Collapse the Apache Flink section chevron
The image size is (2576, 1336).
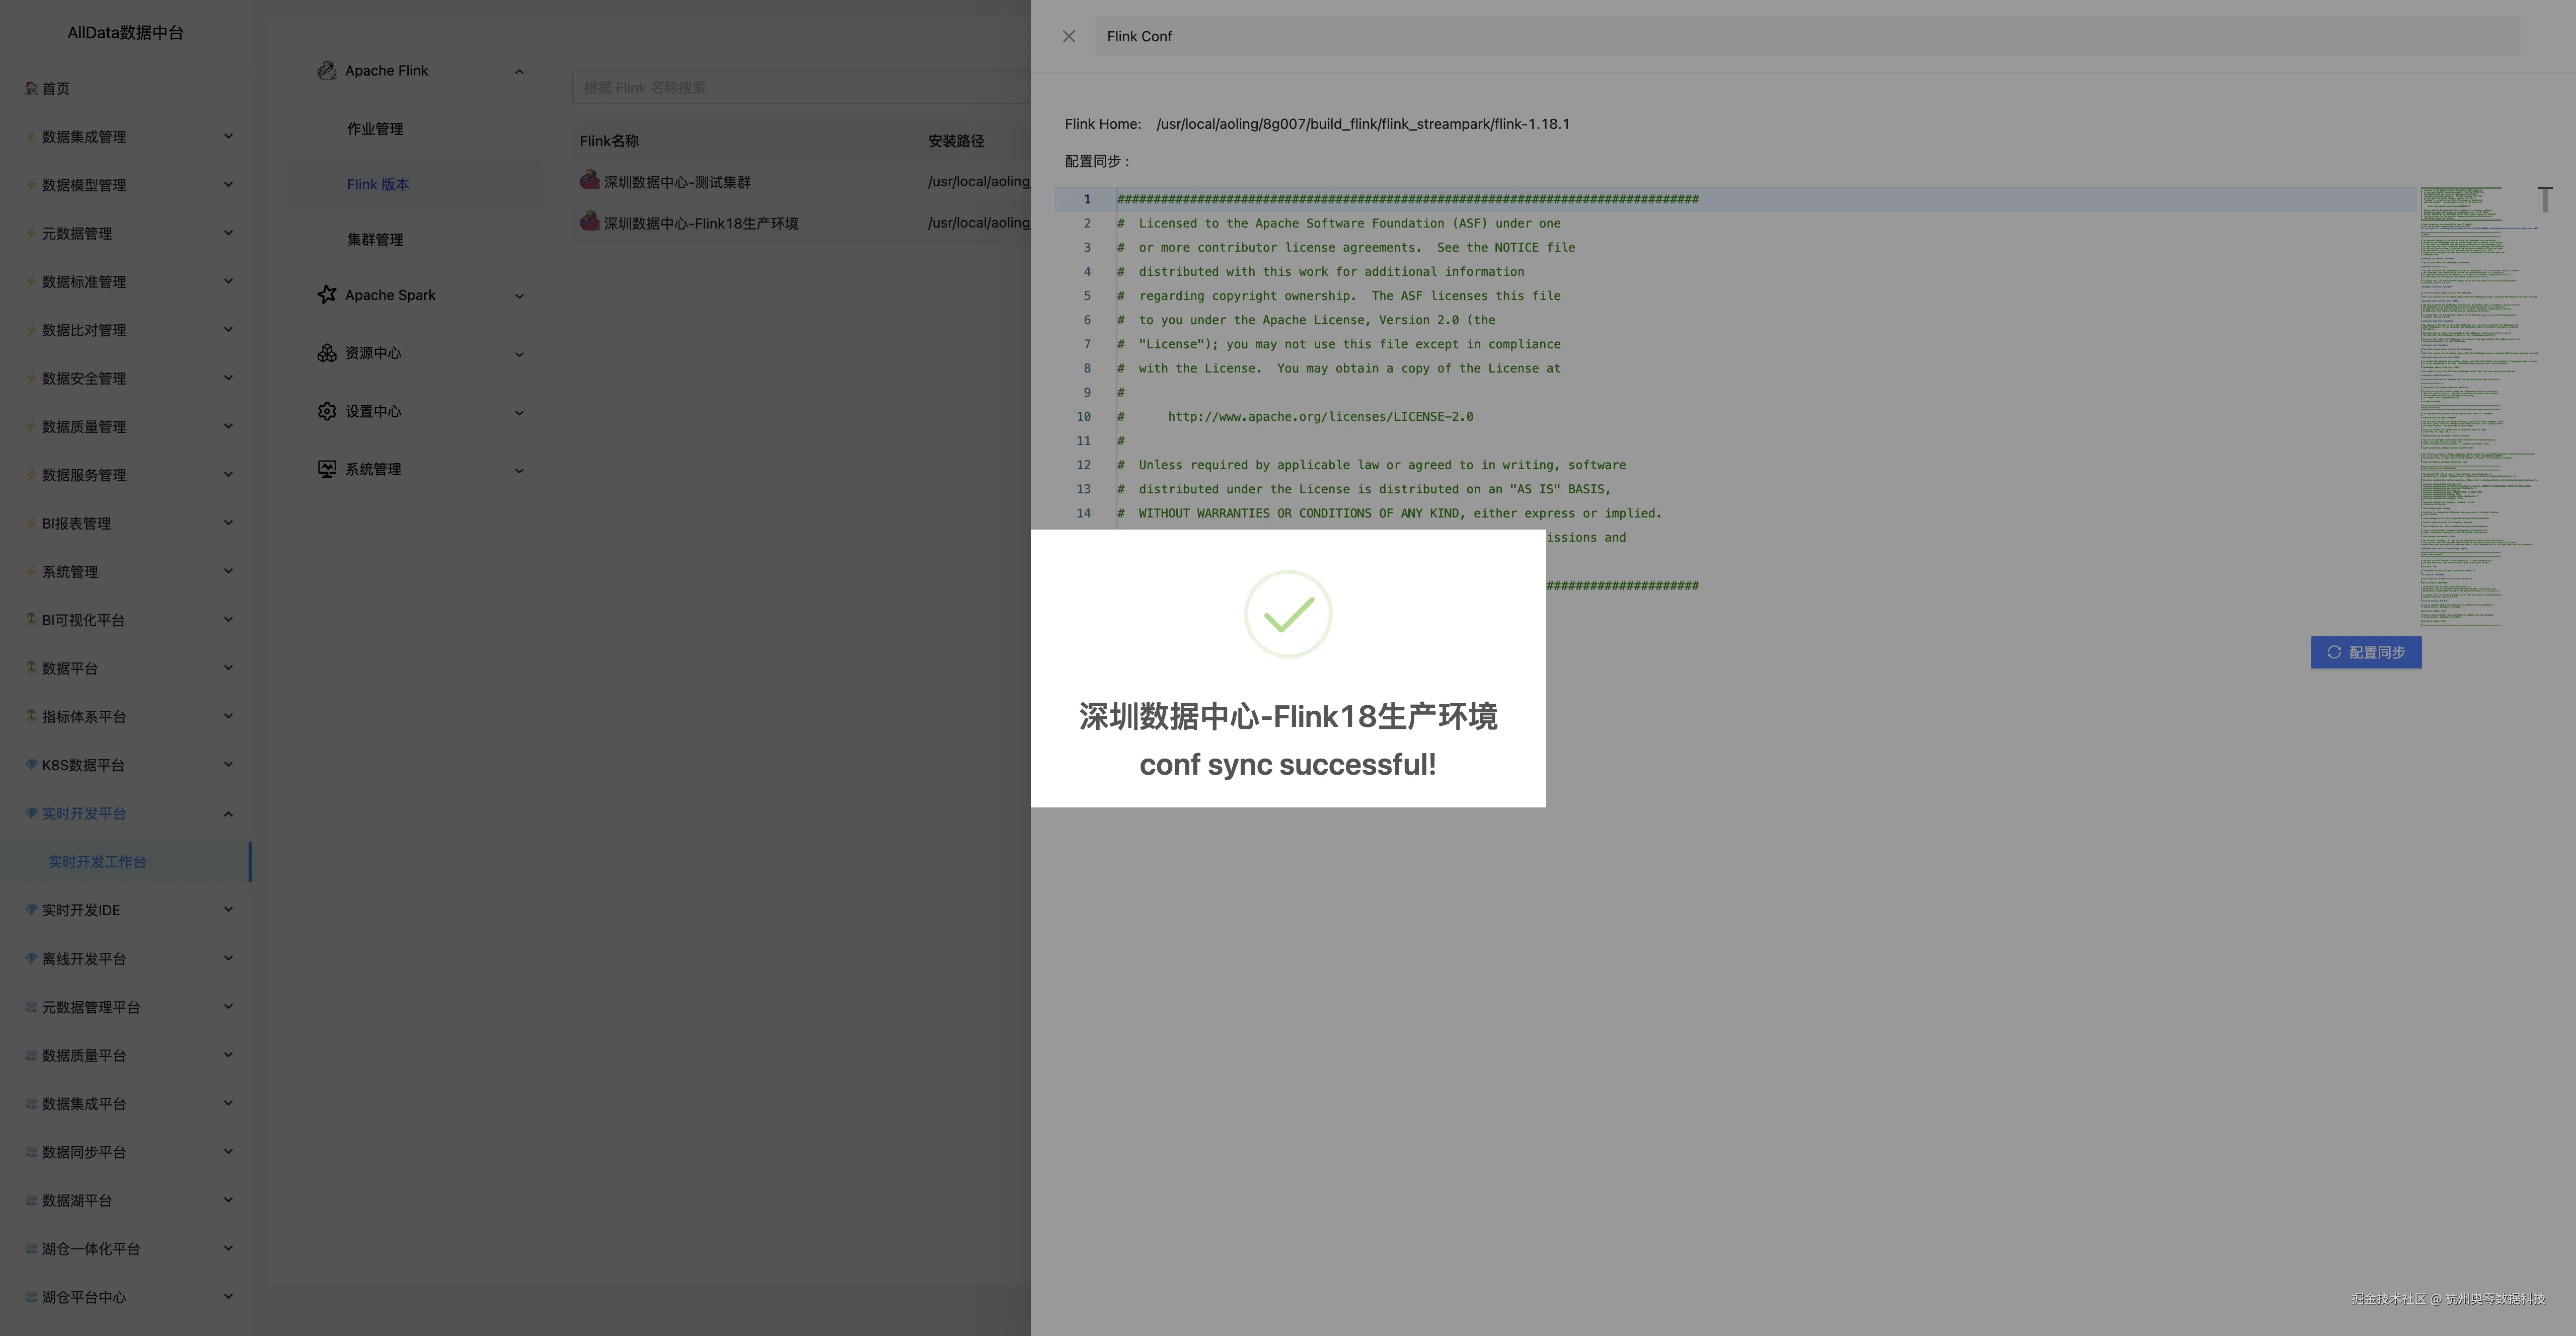click(518, 70)
